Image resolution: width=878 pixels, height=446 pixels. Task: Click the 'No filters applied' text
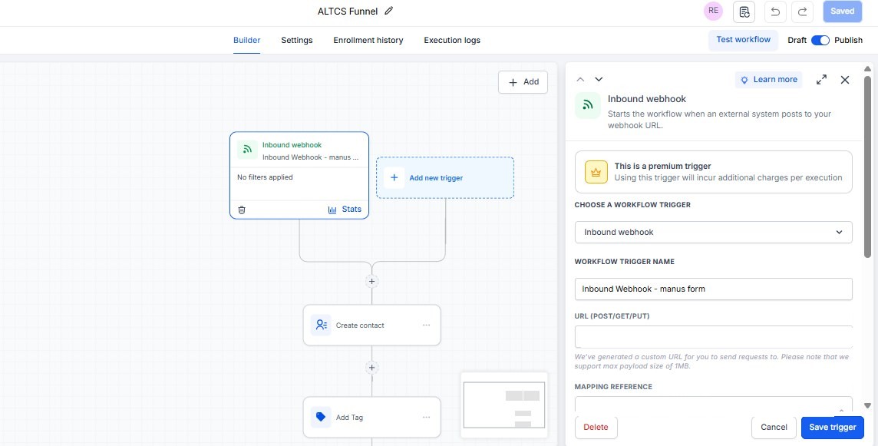265,177
